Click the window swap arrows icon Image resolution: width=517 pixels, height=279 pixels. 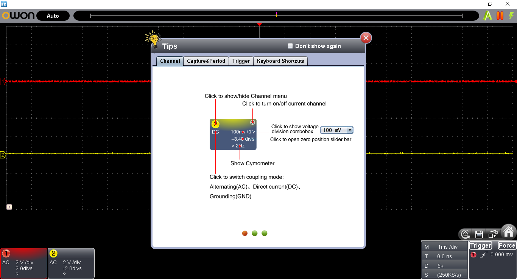(493, 234)
